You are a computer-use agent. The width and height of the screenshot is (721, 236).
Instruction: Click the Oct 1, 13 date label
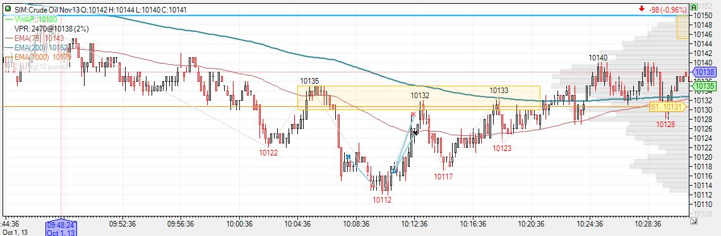tap(15, 233)
